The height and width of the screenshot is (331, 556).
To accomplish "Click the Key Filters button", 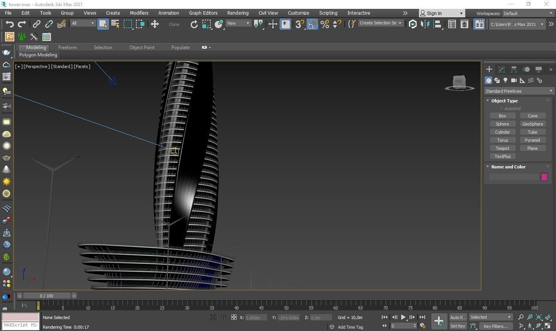I will [x=495, y=326].
